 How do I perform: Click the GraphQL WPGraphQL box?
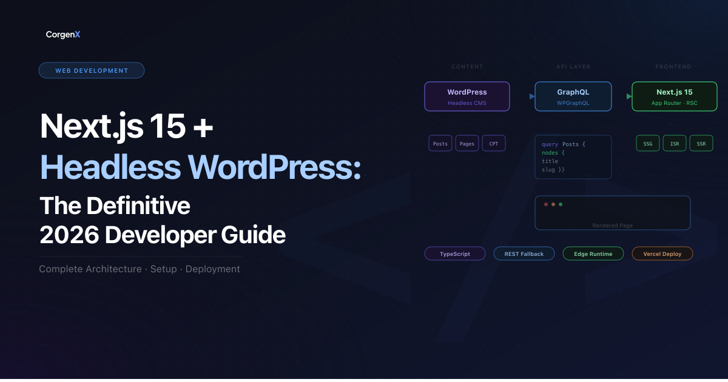point(573,96)
